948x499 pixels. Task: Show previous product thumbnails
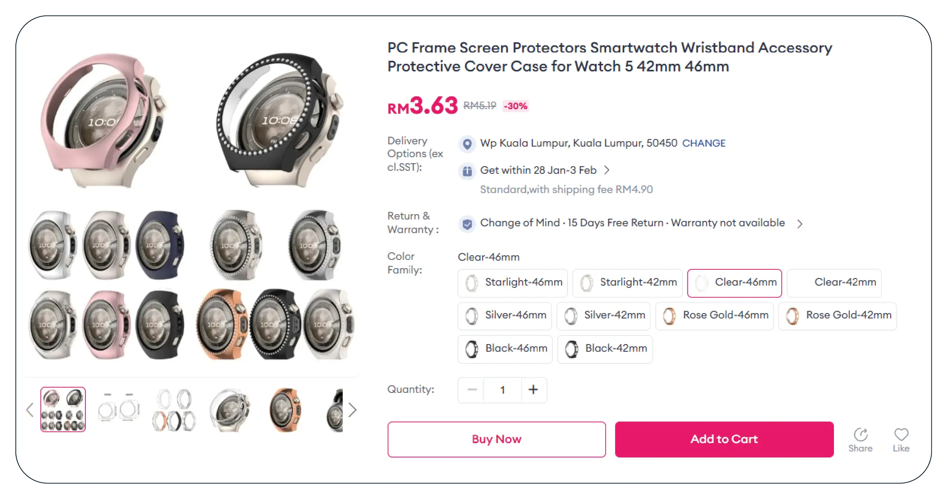(30, 410)
